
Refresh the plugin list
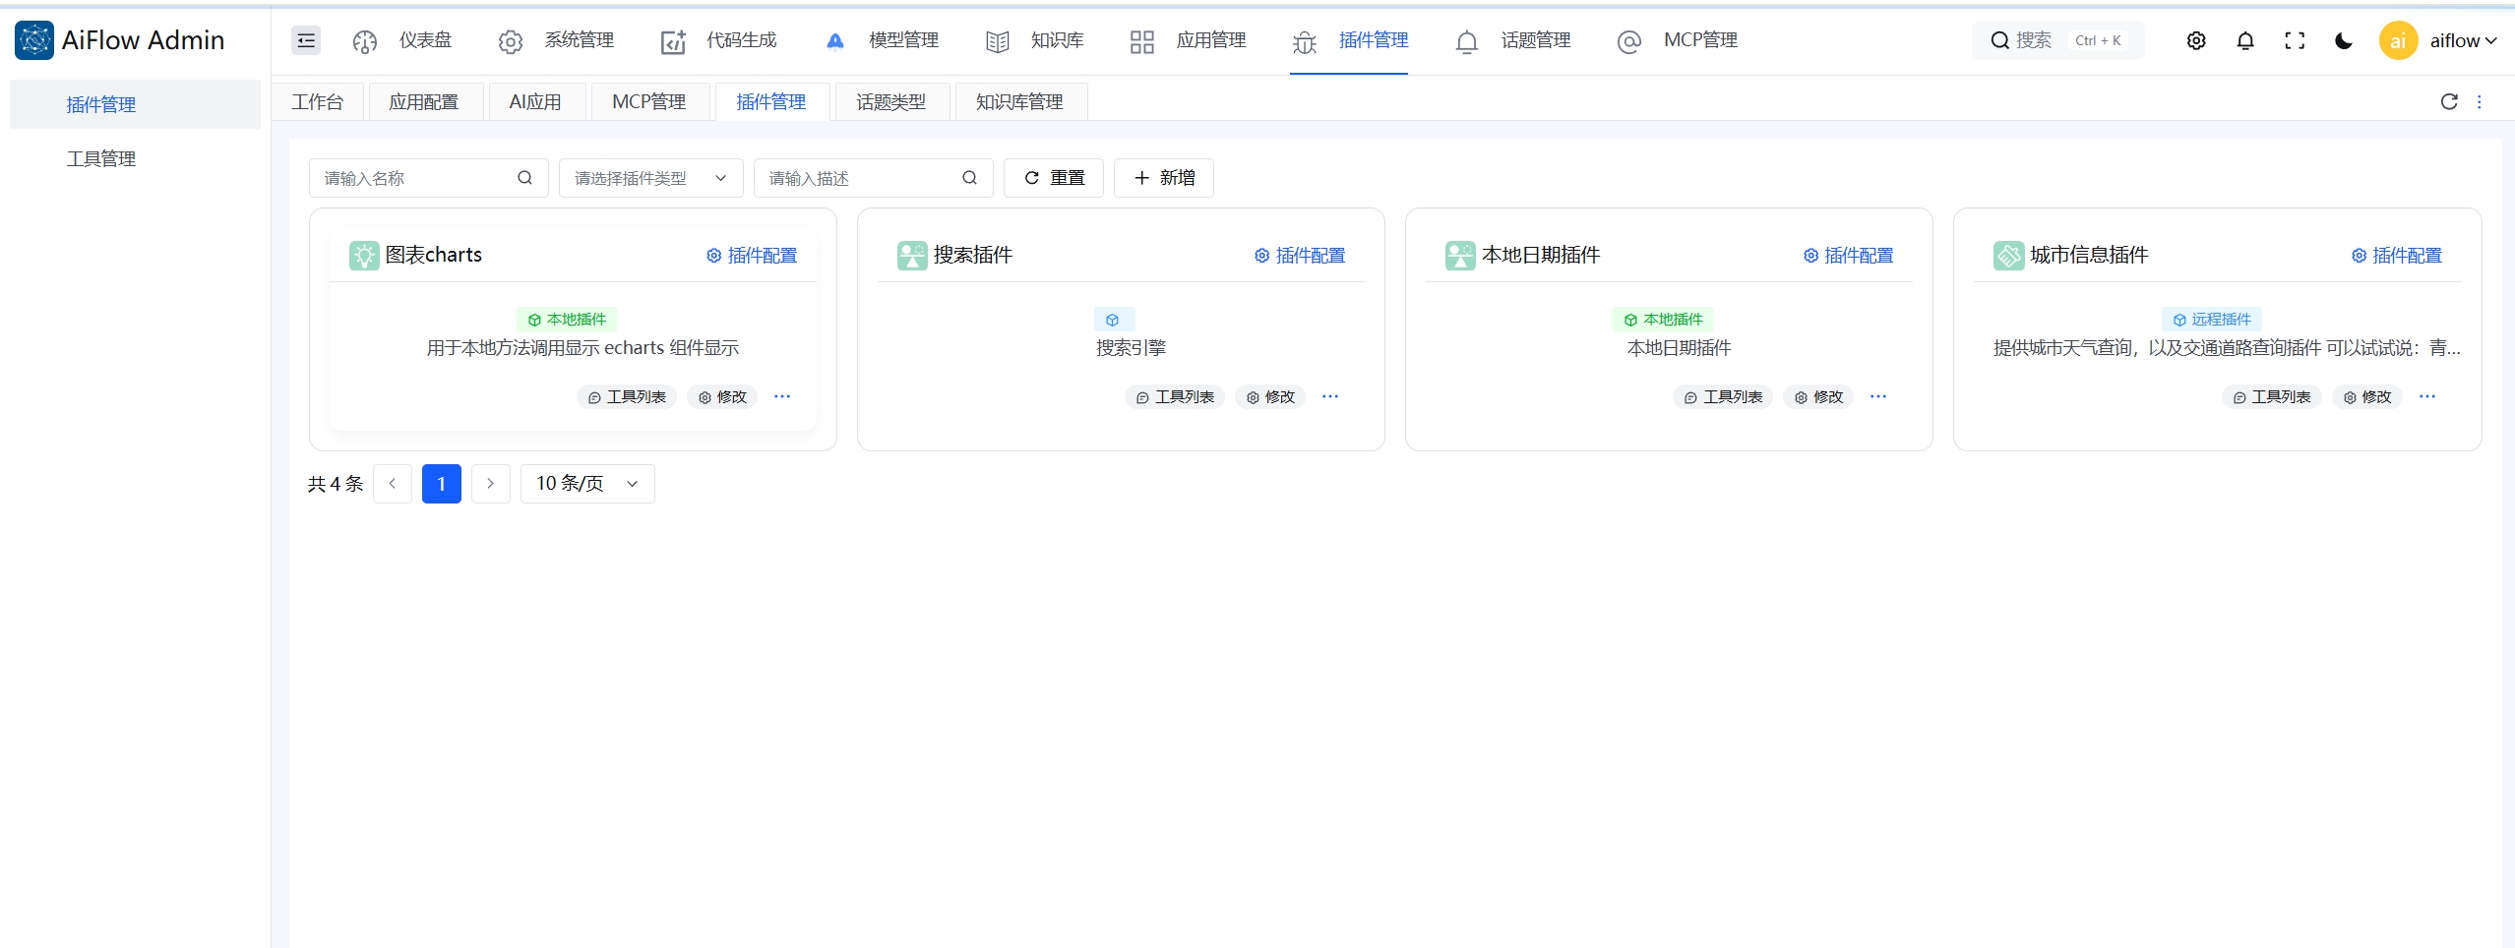point(2448,101)
